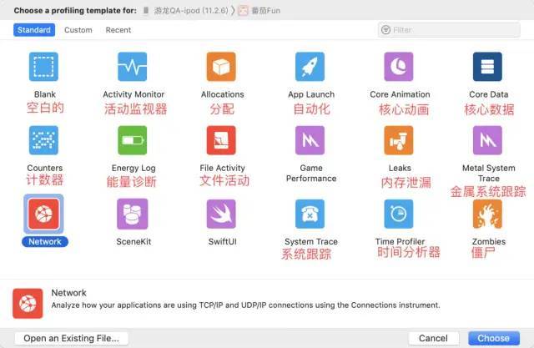
Task: Switch to the Standard tab
Action: pyautogui.click(x=34, y=30)
